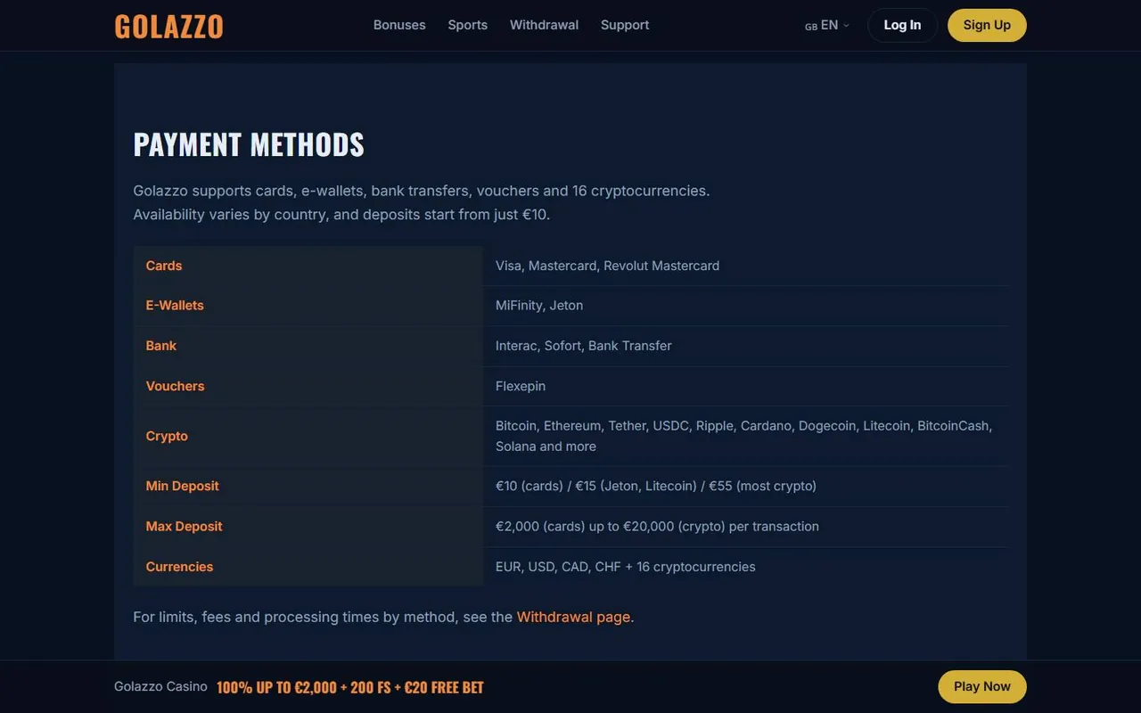This screenshot has width=1141, height=713.
Task: Click the Bitcoin, Ethereum crypto list cell
Action: [x=746, y=436]
